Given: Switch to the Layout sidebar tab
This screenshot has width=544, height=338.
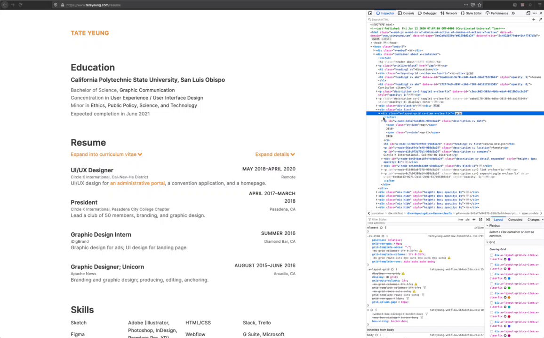Looking at the screenshot, I should point(498,220).
